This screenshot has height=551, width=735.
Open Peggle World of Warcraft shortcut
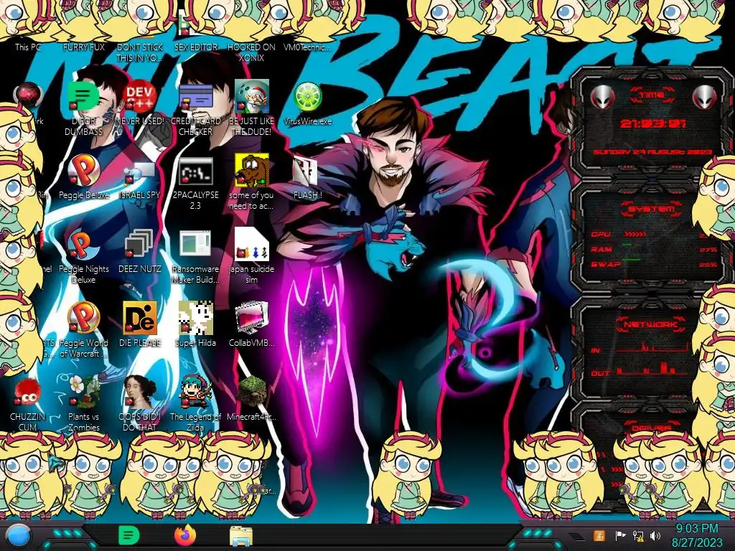(83, 319)
